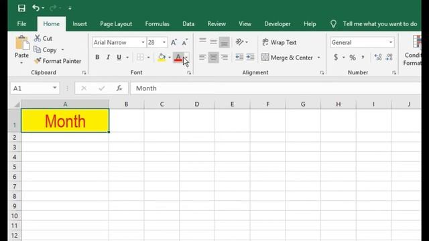This screenshot has width=429, height=241.
Task: Click the Borders icon
Action: [x=140, y=57]
